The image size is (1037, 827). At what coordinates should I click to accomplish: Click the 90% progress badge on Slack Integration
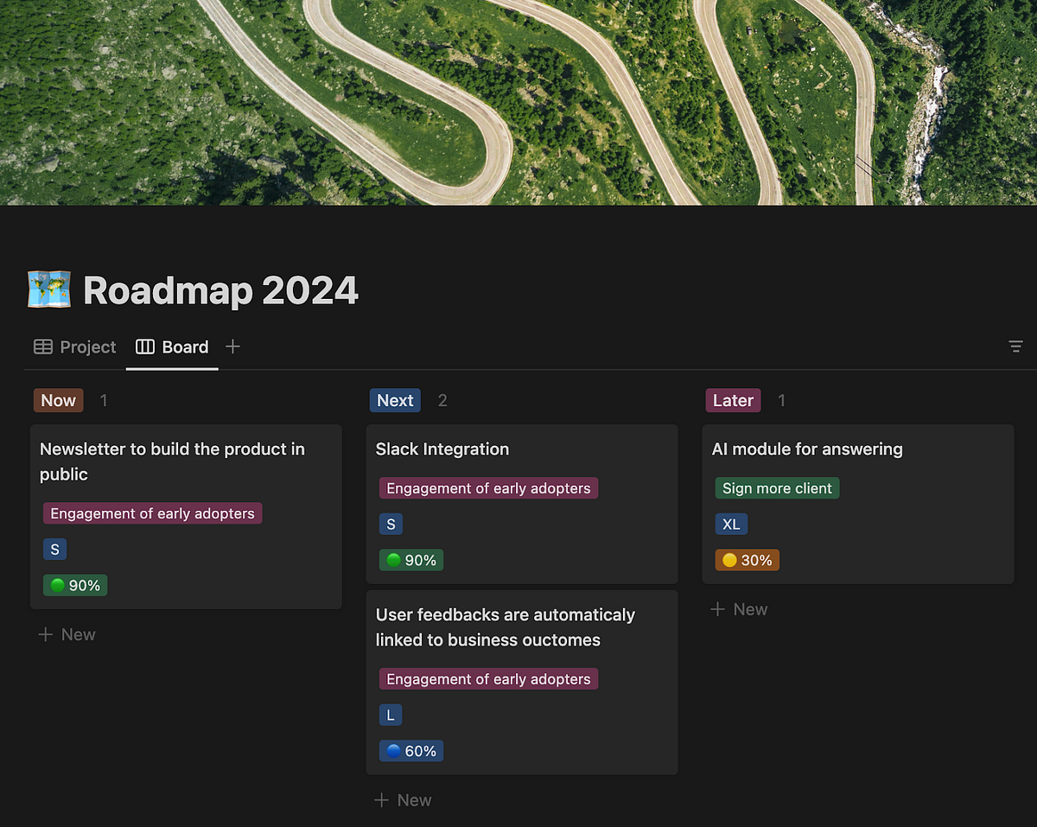tap(410, 559)
